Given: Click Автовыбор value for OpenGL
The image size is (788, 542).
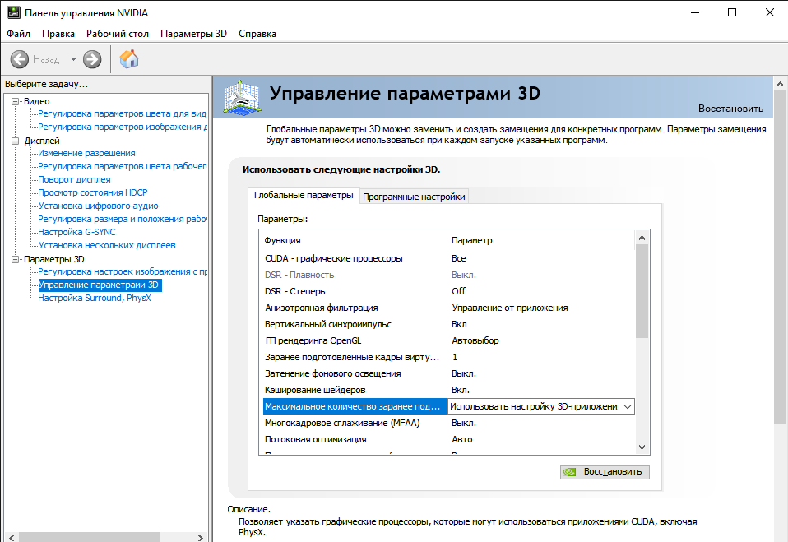Looking at the screenshot, I should tap(475, 340).
